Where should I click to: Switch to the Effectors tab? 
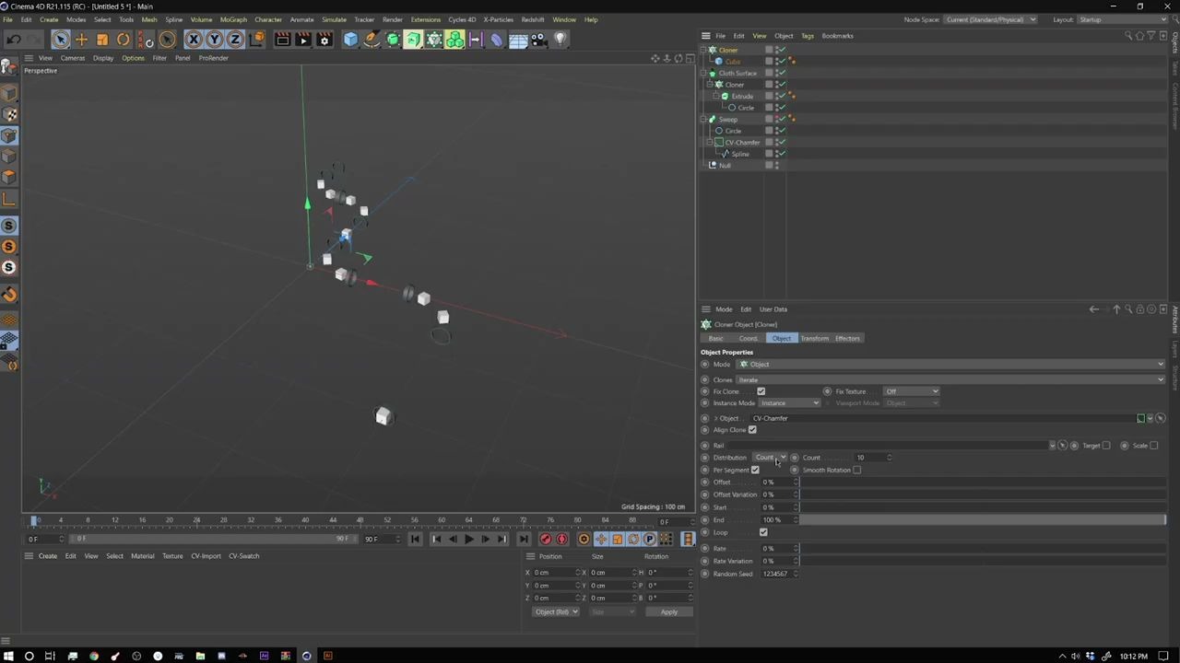click(847, 338)
